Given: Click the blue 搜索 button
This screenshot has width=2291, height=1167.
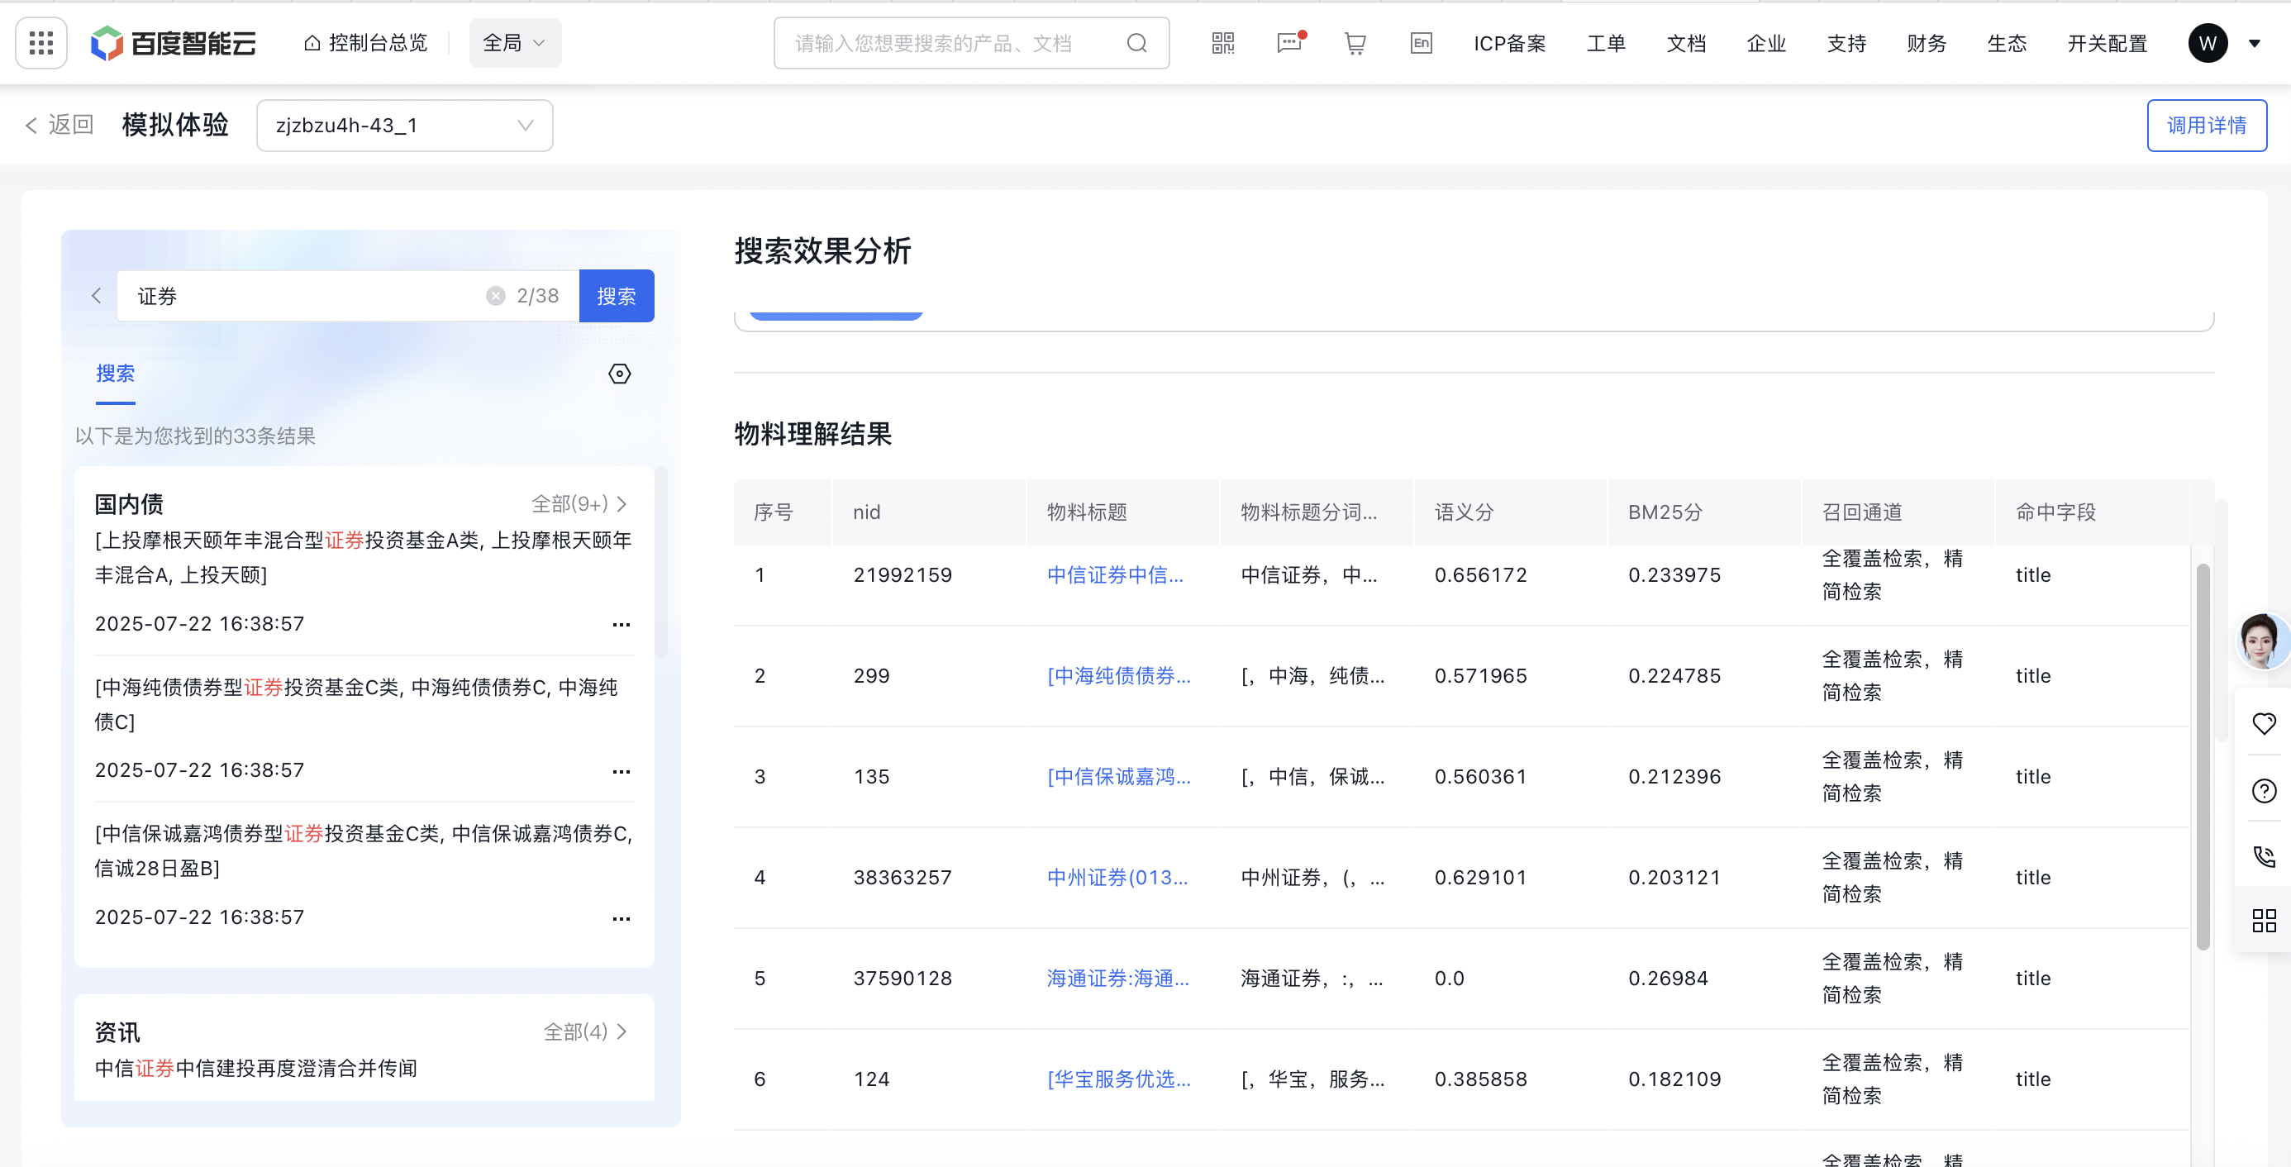Looking at the screenshot, I should click(616, 296).
